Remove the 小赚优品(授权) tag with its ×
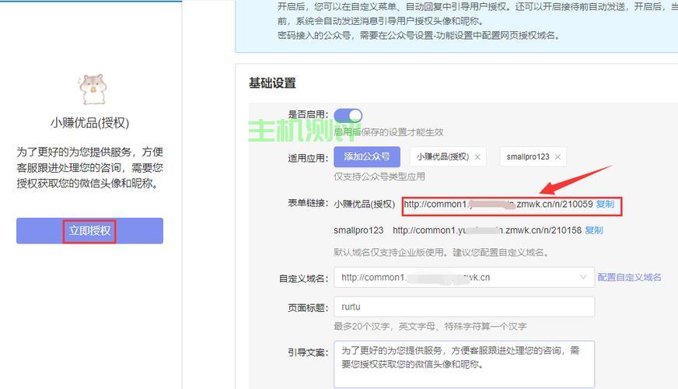The height and width of the screenshot is (389, 678). point(477,157)
